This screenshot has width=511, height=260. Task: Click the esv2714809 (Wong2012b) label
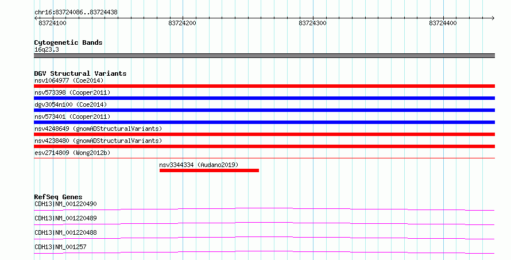72,153
